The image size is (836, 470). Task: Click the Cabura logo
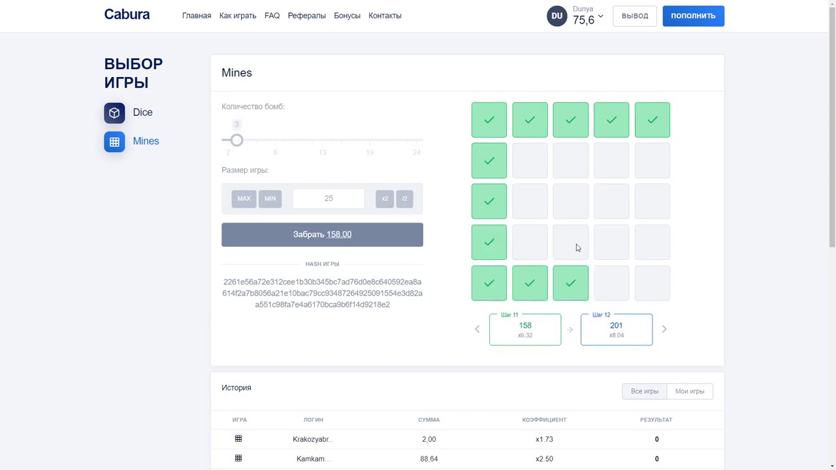(127, 14)
